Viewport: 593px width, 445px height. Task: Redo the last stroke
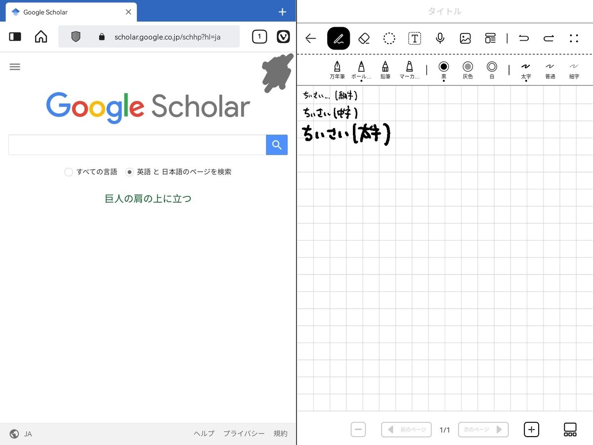coord(549,39)
